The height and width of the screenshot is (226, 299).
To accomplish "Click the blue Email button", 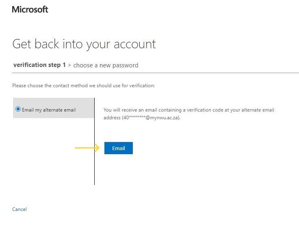I will pos(118,148).
